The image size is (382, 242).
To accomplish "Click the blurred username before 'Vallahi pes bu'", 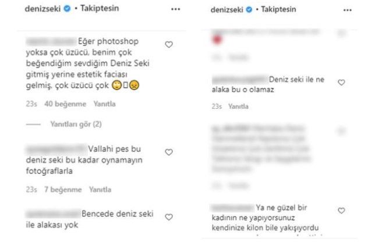I will [x=56, y=150].
